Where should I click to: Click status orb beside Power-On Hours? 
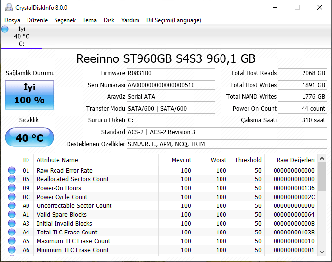[12, 188]
